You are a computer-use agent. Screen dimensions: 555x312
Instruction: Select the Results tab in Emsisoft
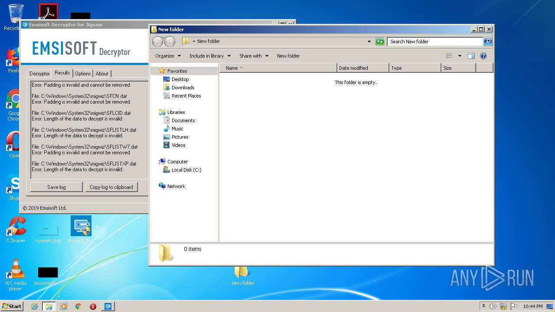pyautogui.click(x=62, y=73)
